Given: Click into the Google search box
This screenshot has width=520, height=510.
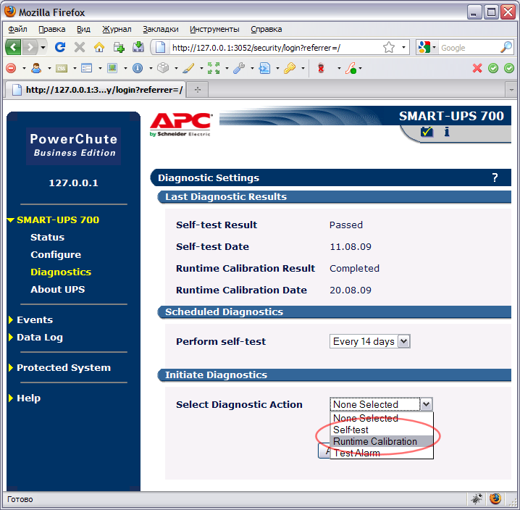Looking at the screenshot, I should [469, 47].
